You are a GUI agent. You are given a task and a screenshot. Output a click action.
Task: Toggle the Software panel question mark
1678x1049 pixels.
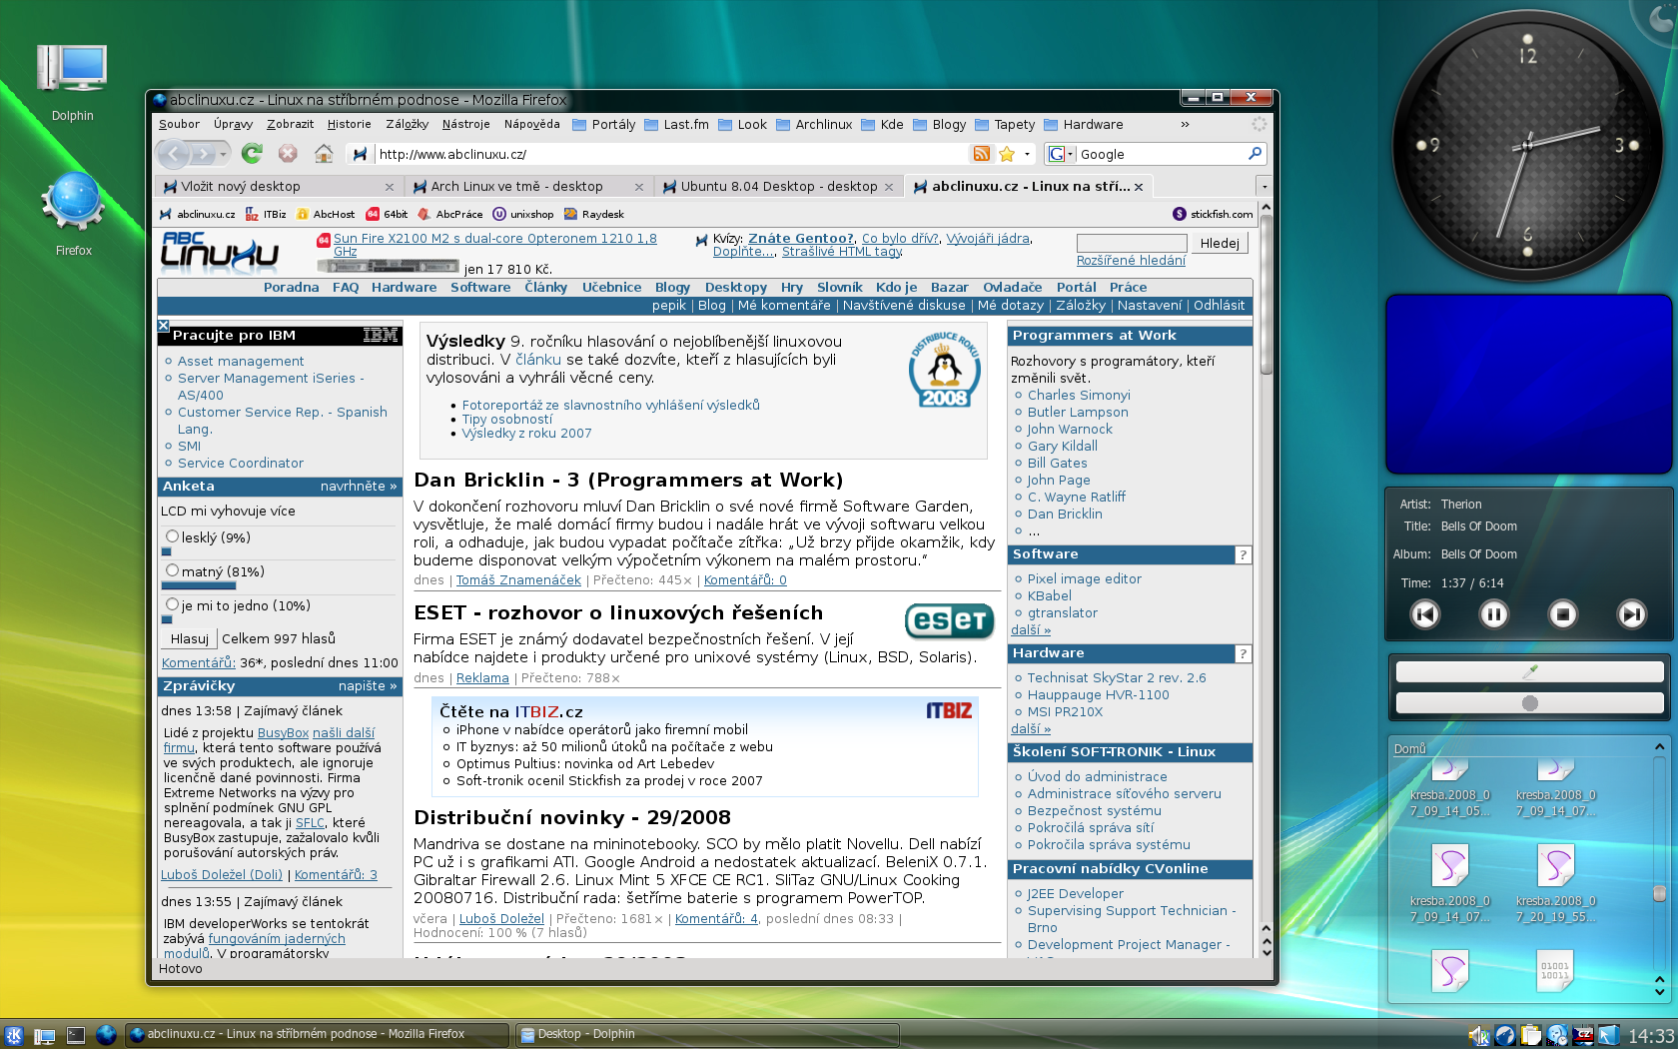[1243, 555]
